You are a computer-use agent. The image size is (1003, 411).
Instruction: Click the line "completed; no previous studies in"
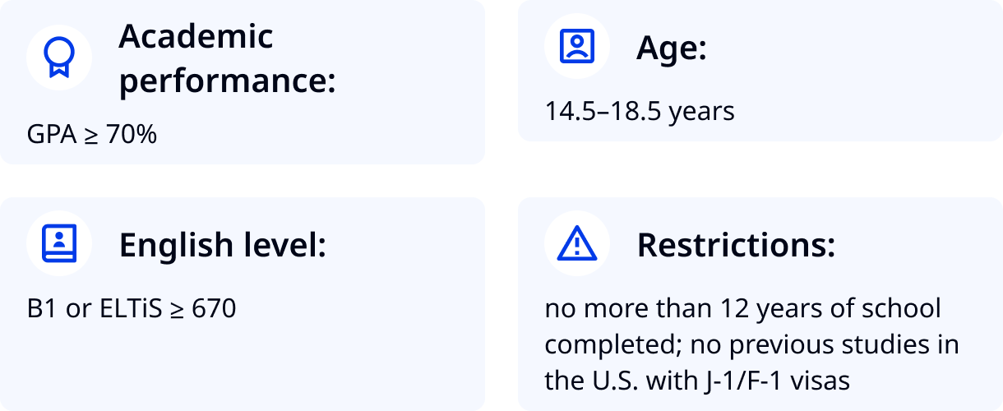pos(751,344)
